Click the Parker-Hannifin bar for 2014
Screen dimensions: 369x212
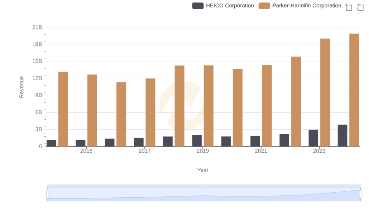(63, 109)
